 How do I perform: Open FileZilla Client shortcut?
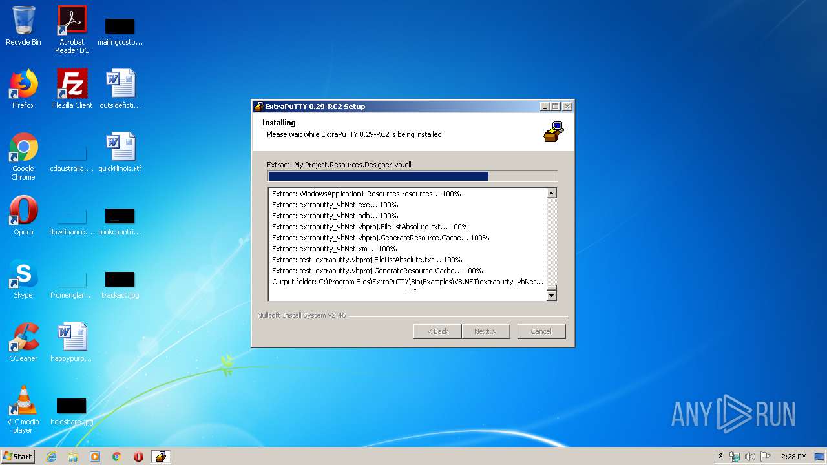[72, 89]
